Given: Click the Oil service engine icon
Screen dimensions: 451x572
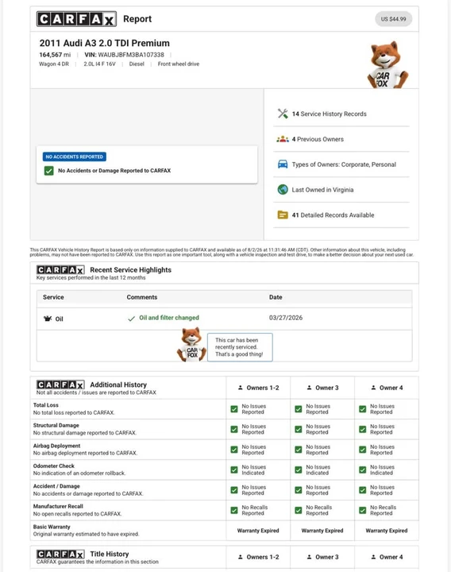Looking at the screenshot, I should (x=48, y=319).
